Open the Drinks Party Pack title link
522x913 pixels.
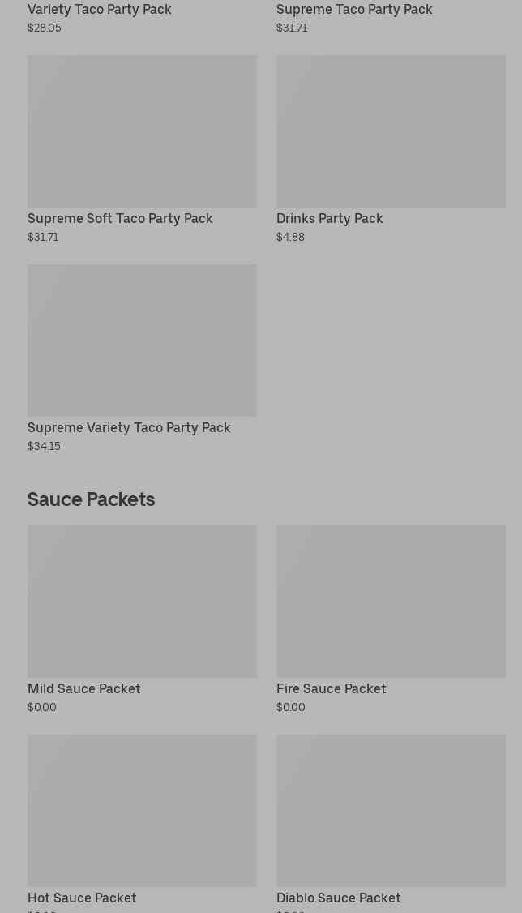click(x=329, y=219)
